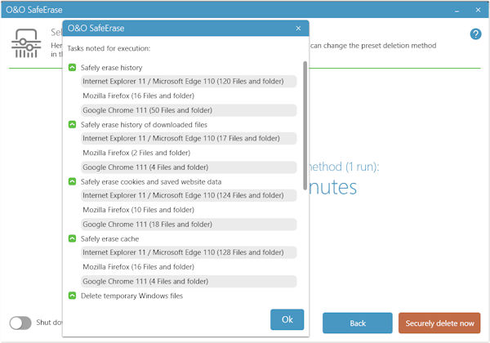Viewport: 490px width, 343px height.
Task: Close the O&O SafeErase main window
Action: tap(478, 10)
